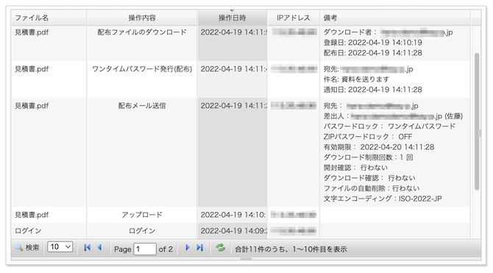Click the 2022-04-19 14:10 timestamp in アップロード row
This screenshot has height=273, width=493.
coord(233,215)
